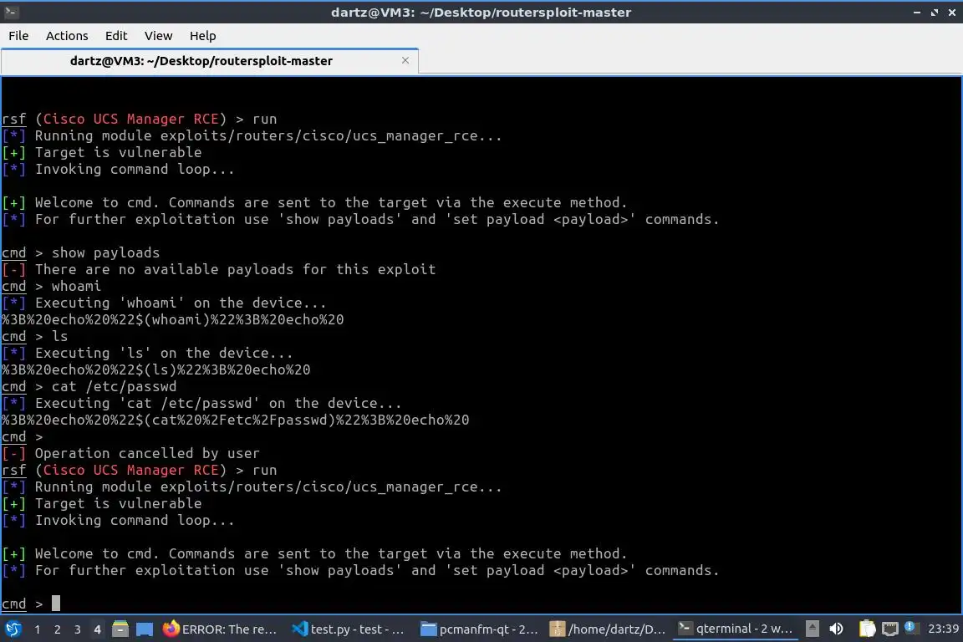Viewport: 963px width, 642px height.
Task: Switch to workspace 1
Action: (38, 629)
